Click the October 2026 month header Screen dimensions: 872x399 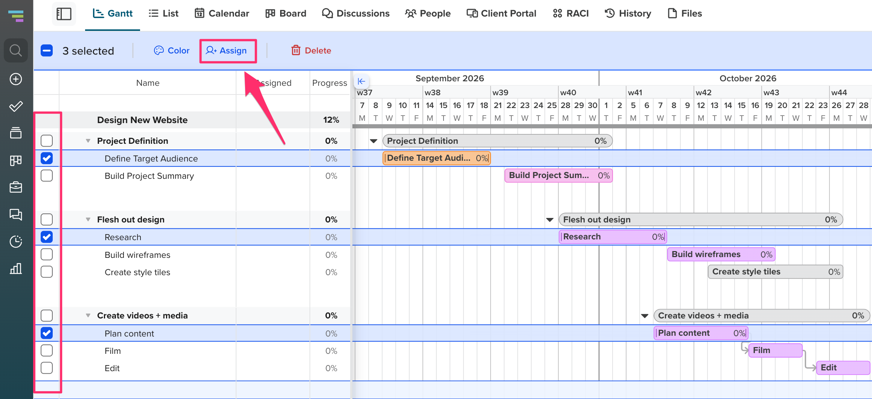pyautogui.click(x=748, y=78)
